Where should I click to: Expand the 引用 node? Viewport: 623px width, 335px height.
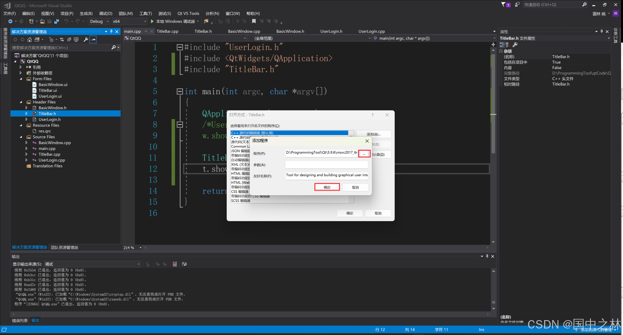point(21,67)
